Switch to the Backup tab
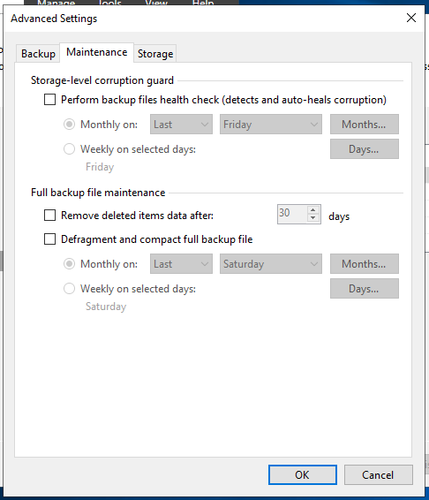Screen dimensions: 429x500 (x=38, y=53)
